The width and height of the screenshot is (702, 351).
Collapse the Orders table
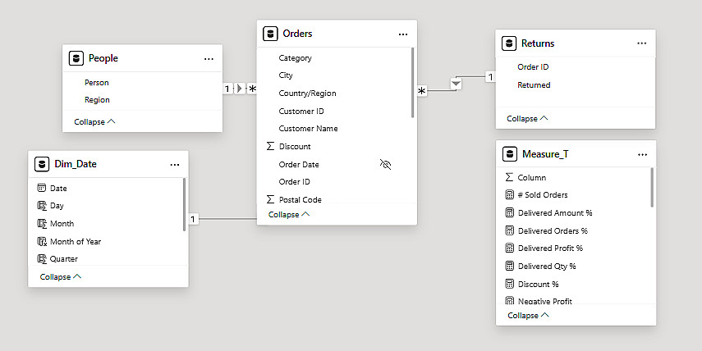[289, 214]
